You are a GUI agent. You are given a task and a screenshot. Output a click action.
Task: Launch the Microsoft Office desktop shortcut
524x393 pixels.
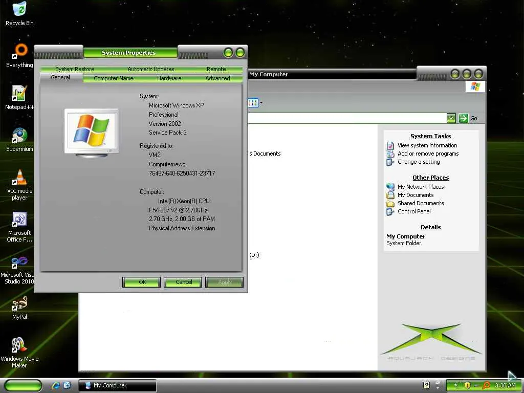[x=19, y=227]
